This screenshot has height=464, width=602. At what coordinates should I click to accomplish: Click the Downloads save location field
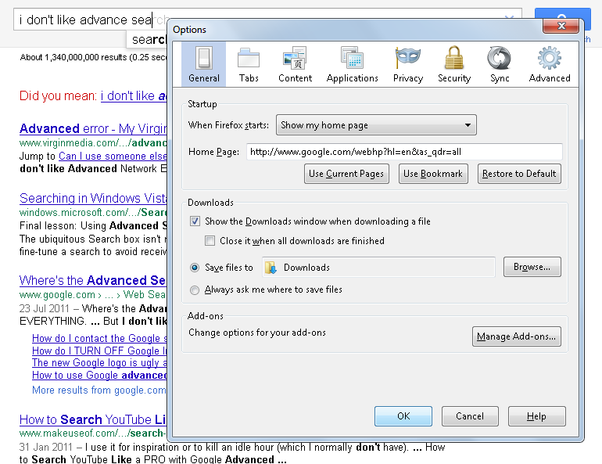click(378, 268)
